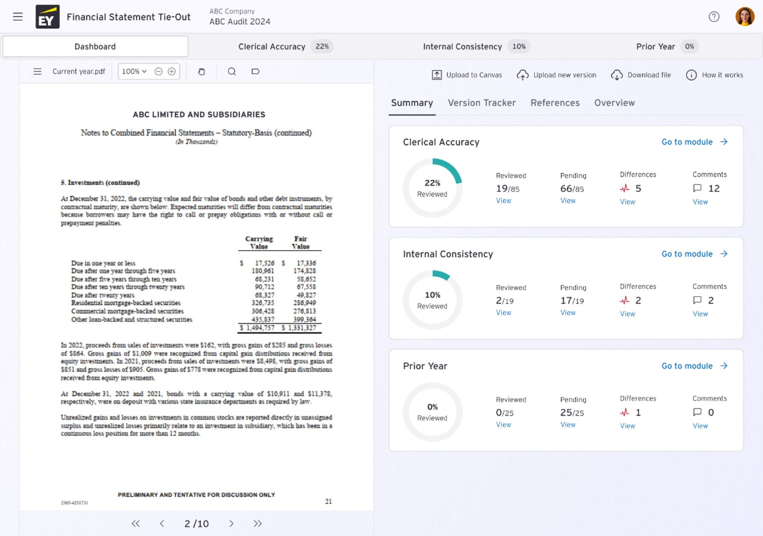Viewport: 763px width, 536px height.
Task: Go to next PDF page
Action: click(231, 524)
